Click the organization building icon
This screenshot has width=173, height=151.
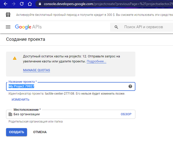(10, 114)
